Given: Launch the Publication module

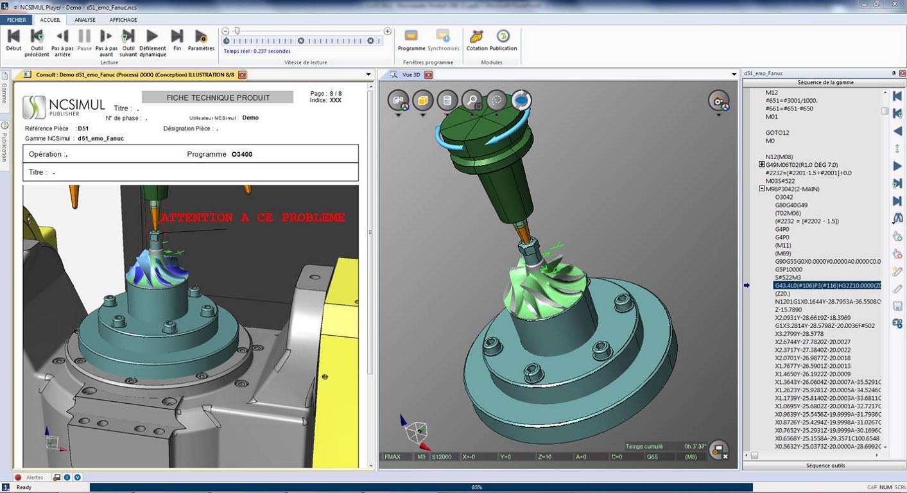Looking at the screenshot, I should tap(503, 40).
